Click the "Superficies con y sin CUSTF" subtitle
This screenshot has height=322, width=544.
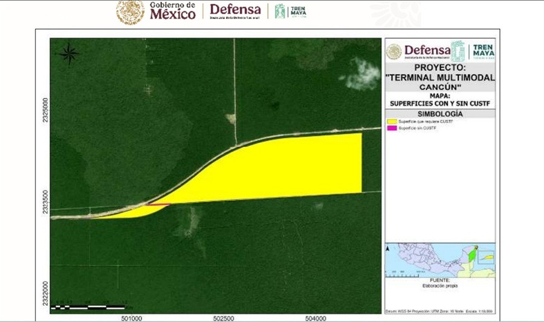click(439, 99)
